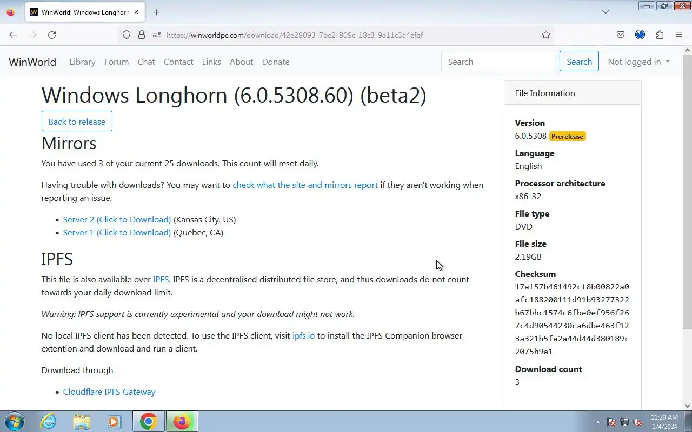Click the File Information panel header

click(573, 93)
